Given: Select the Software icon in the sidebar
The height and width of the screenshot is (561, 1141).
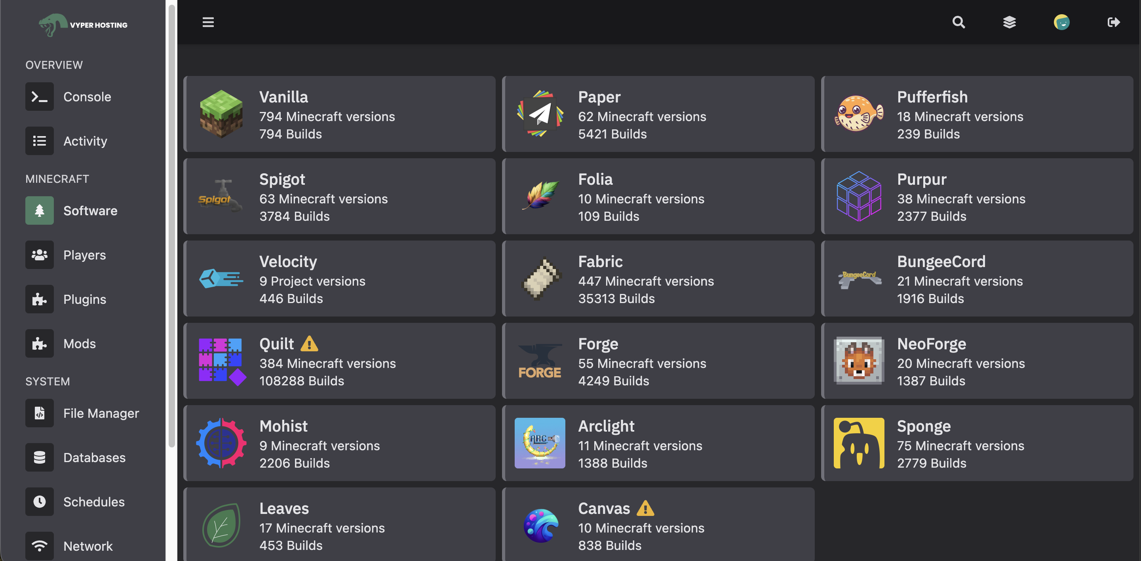Looking at the screenshot, I should coord(40,210).
